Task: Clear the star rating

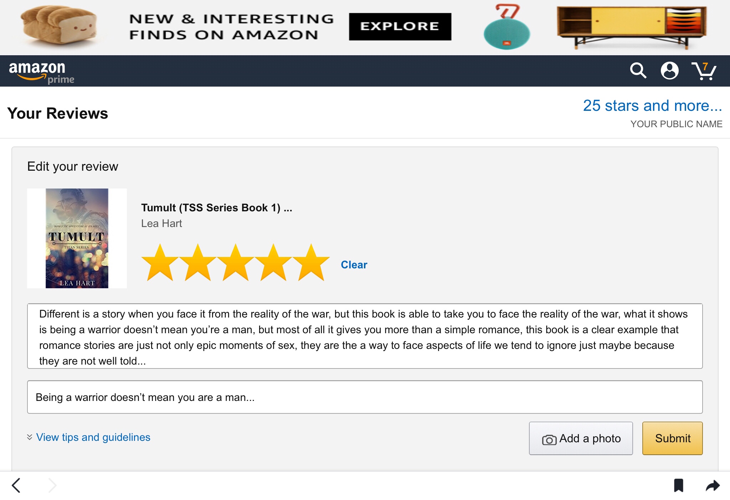Action: pyautogui.click(x=354, y=265)
